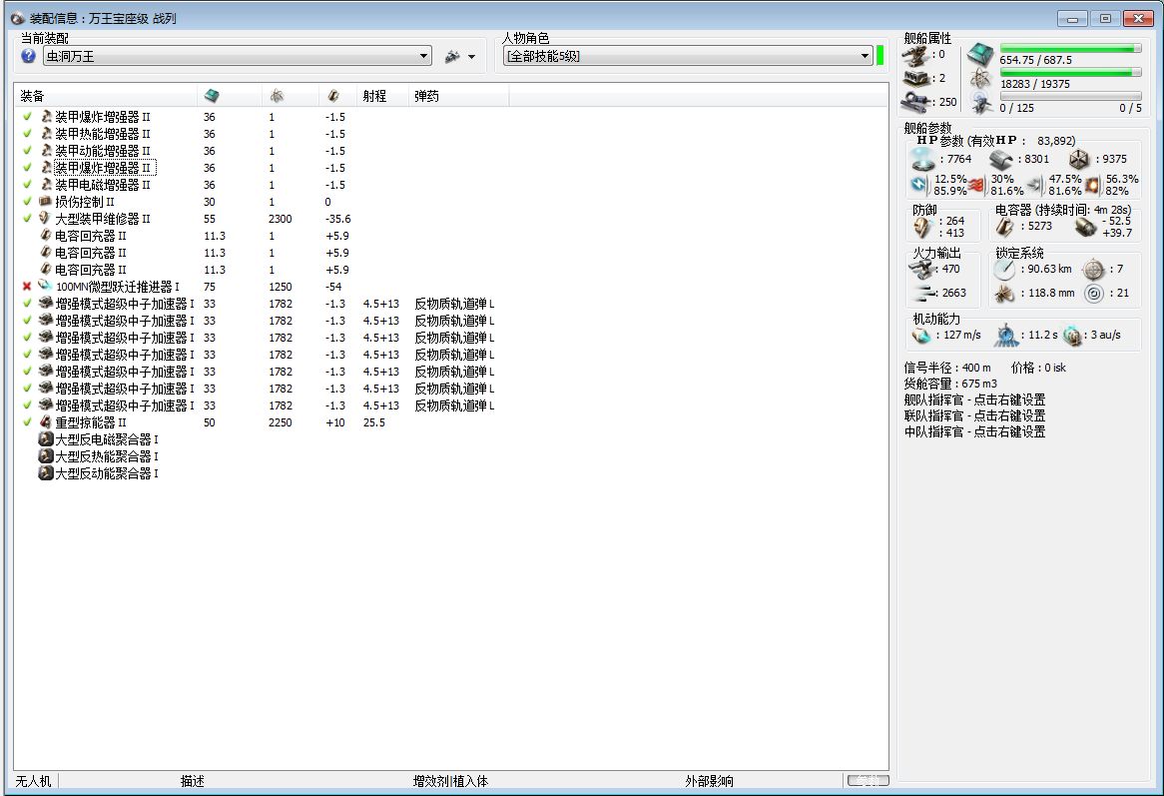Click the 装备 column header
Screen dimensions: 1164x796
point(106,96)
